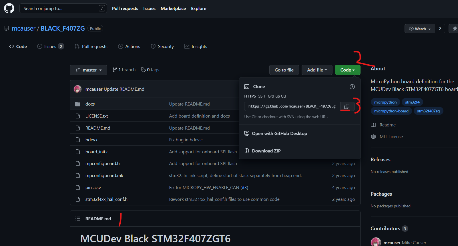Click the stm32f4 topic tag
The height and width of the screenshot is (246, 458).
pos(412,102)
